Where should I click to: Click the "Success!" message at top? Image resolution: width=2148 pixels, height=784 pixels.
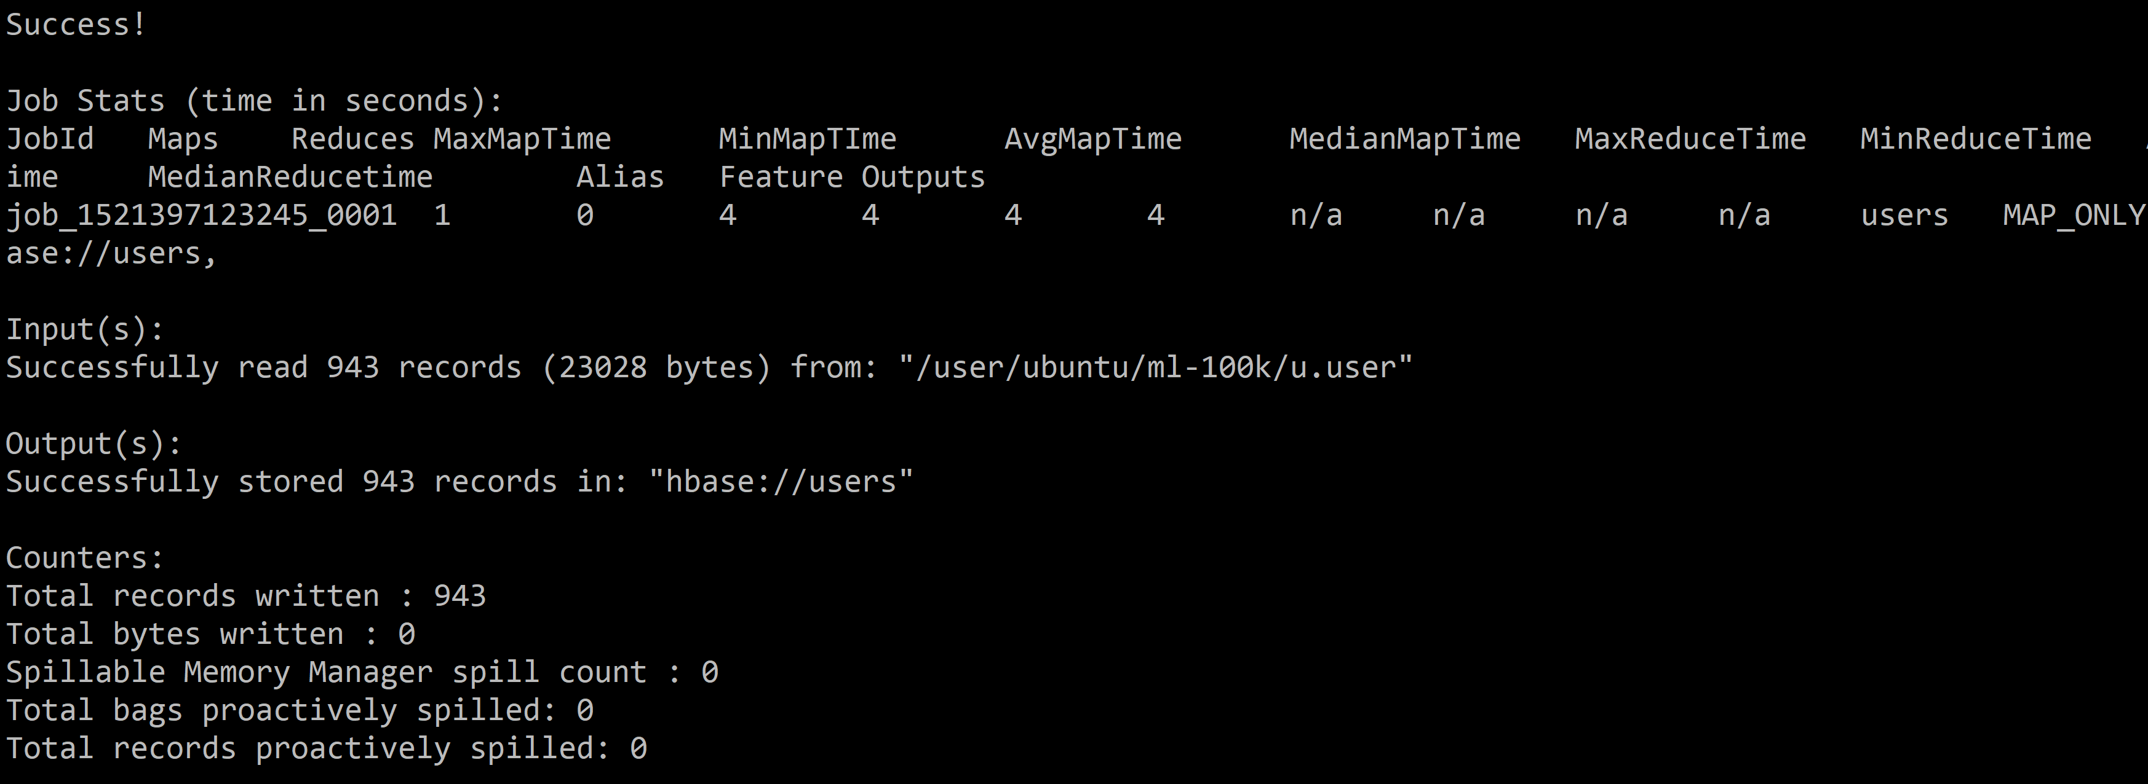pos(76,25)
